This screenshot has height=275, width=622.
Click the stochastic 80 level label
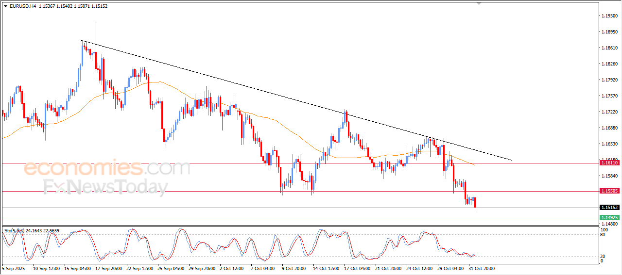(604, 235)
